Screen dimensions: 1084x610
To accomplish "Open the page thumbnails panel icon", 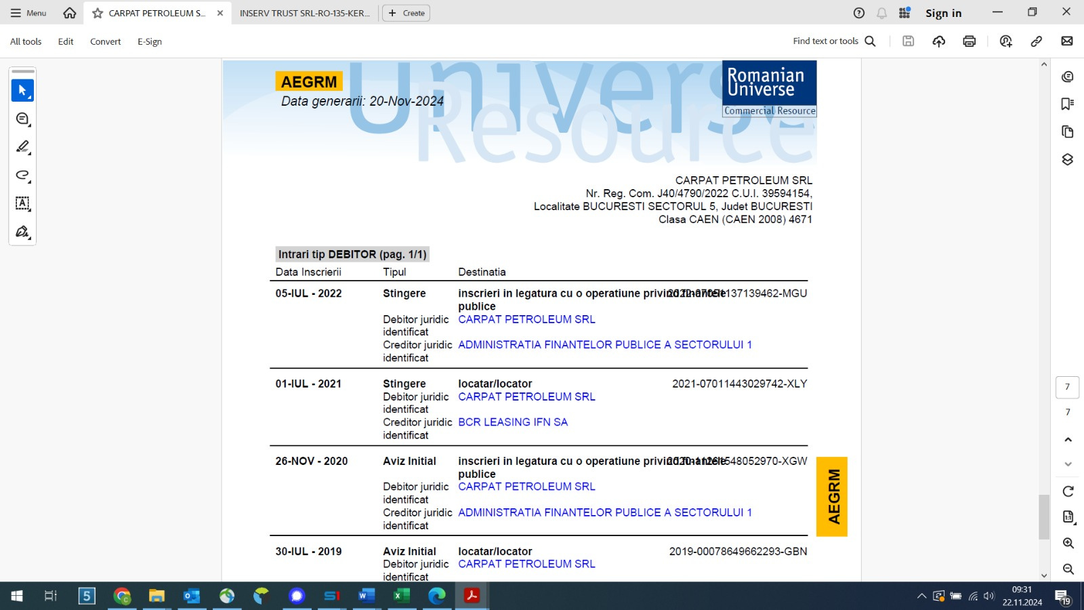I will tap(1068, 131).
